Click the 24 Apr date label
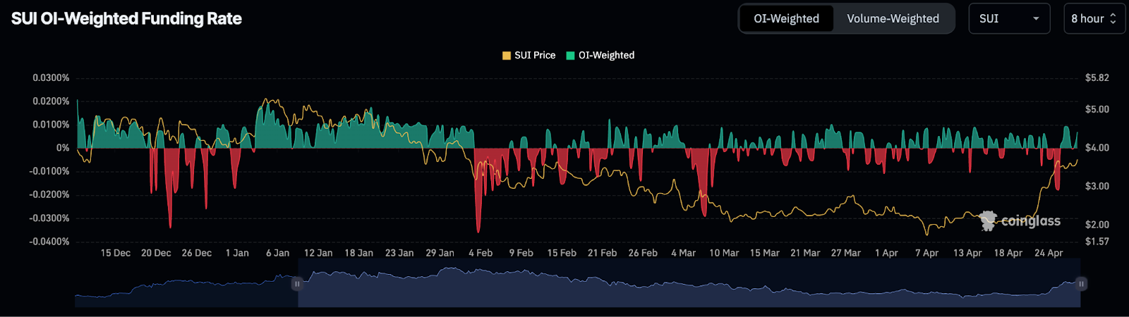 (1049, 253)
